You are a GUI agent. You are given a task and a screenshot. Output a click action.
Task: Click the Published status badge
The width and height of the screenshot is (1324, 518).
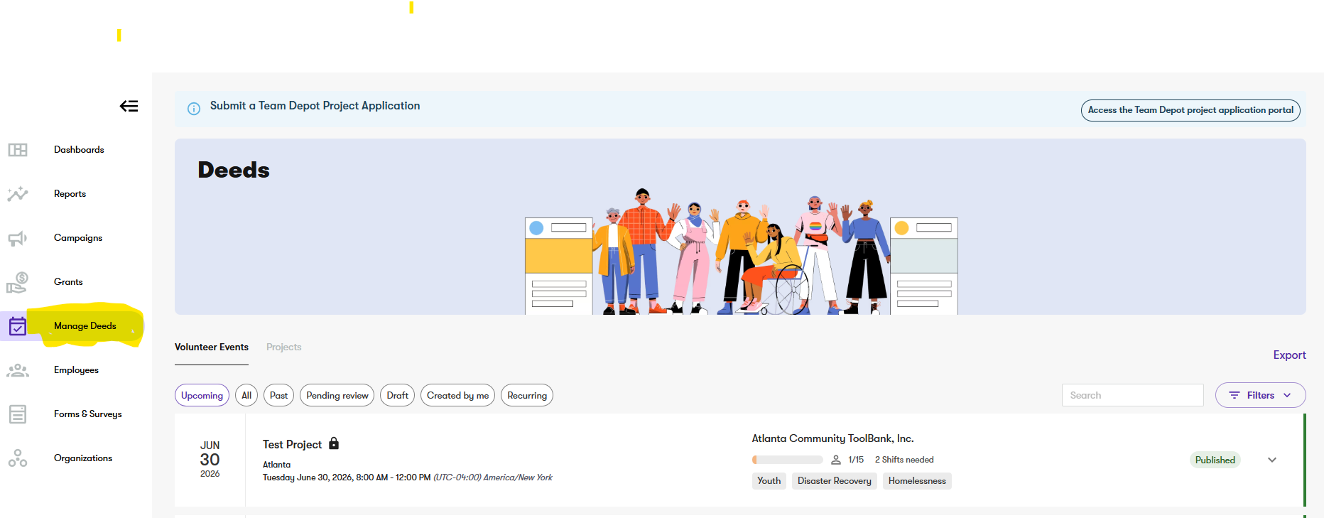(1215, 460)
